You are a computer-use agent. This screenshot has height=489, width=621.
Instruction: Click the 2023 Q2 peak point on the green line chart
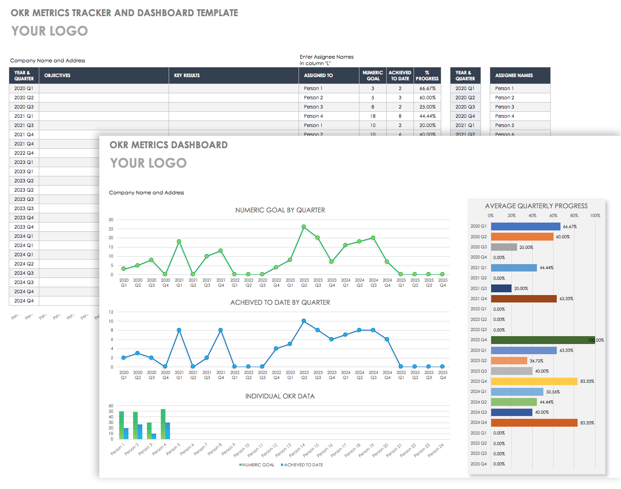point(304,227)
